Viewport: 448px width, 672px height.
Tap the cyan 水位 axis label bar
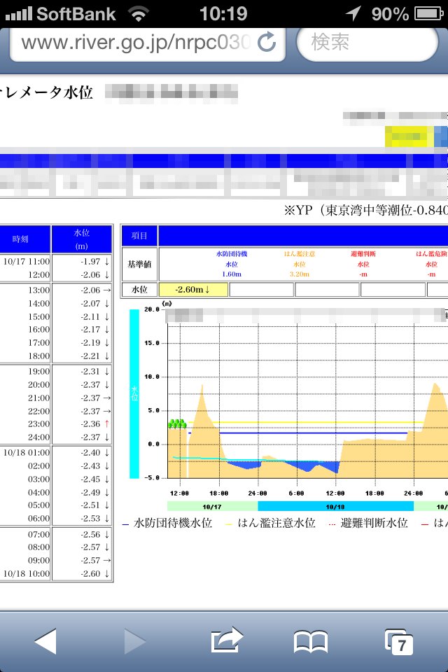(x=134, y=393)
